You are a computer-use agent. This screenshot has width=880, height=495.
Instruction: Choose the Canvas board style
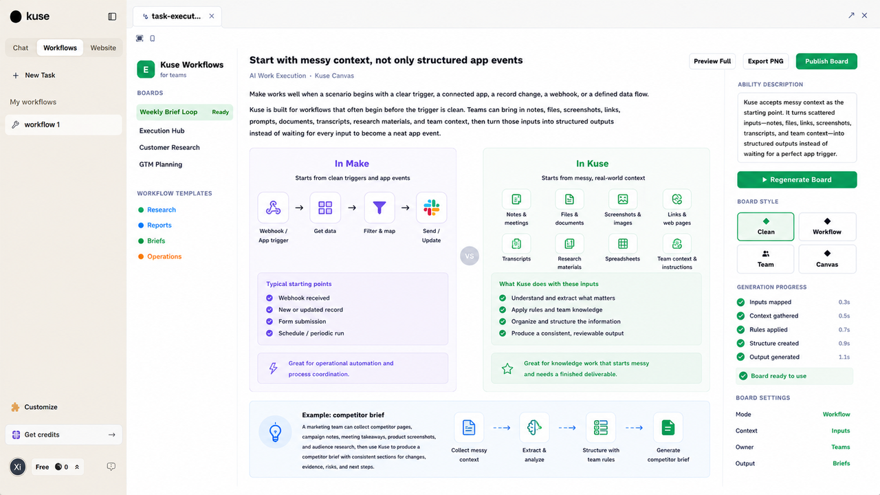pos(827,259)
